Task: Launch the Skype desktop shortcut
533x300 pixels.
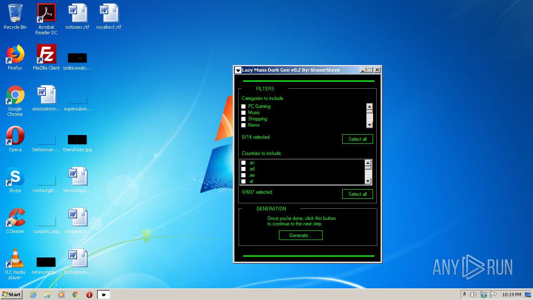Action: point(15,180)
